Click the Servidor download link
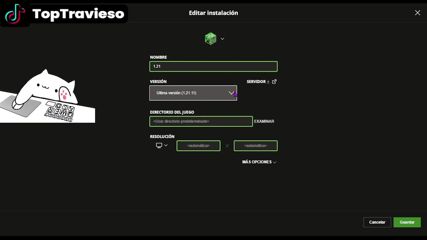427x240 pixels. [258, 82]
